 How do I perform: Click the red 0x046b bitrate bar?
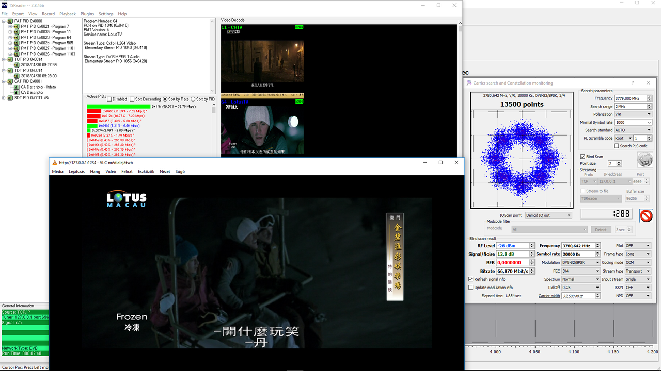[x=94, y=111]
